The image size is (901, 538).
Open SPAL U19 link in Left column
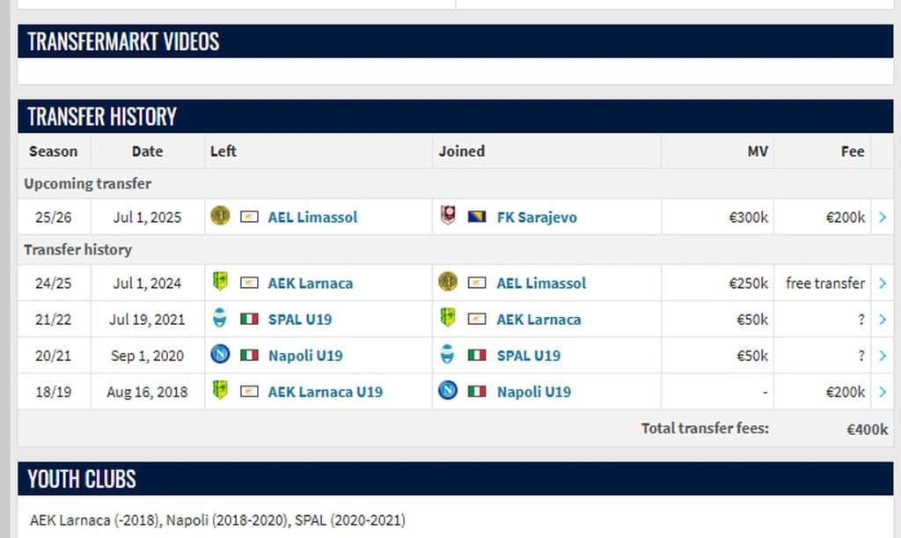pos(300,320)
